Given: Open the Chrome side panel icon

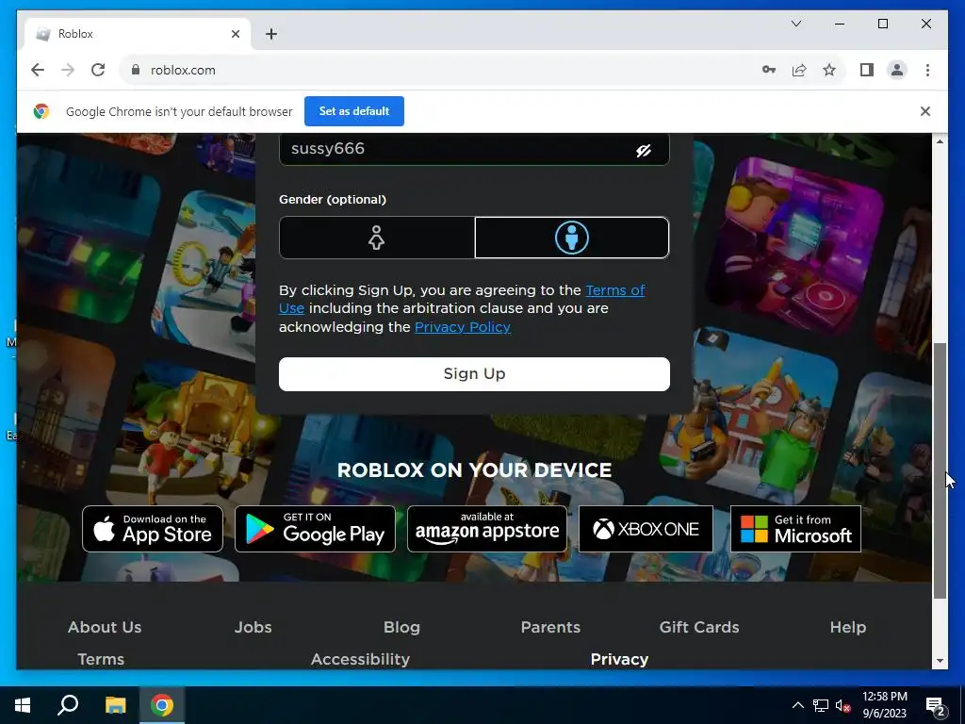Looking at the screenshot, I should [867, 70].
